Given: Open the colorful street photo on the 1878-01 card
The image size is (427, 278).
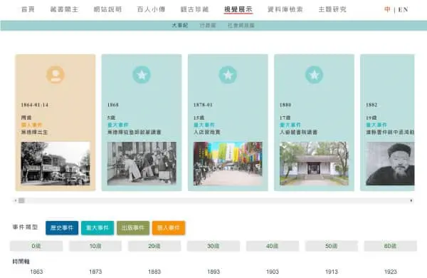Looking at the screenshot, I should click(x=228, y=163).
